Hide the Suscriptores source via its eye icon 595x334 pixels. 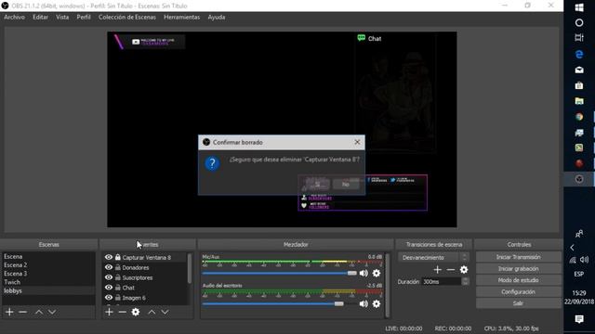point(109,277)
